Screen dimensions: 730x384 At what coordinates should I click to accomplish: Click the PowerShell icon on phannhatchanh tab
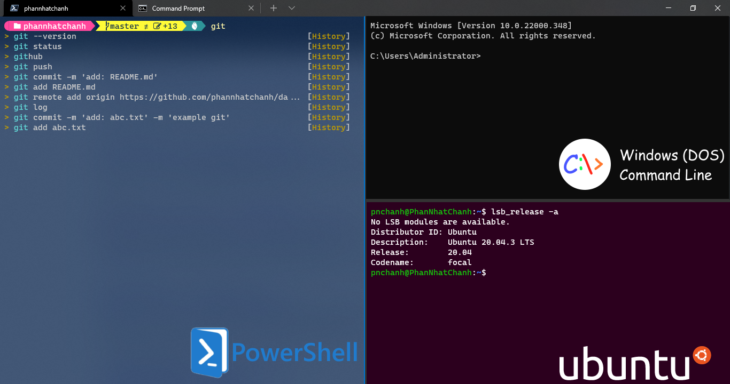point(14,8)
